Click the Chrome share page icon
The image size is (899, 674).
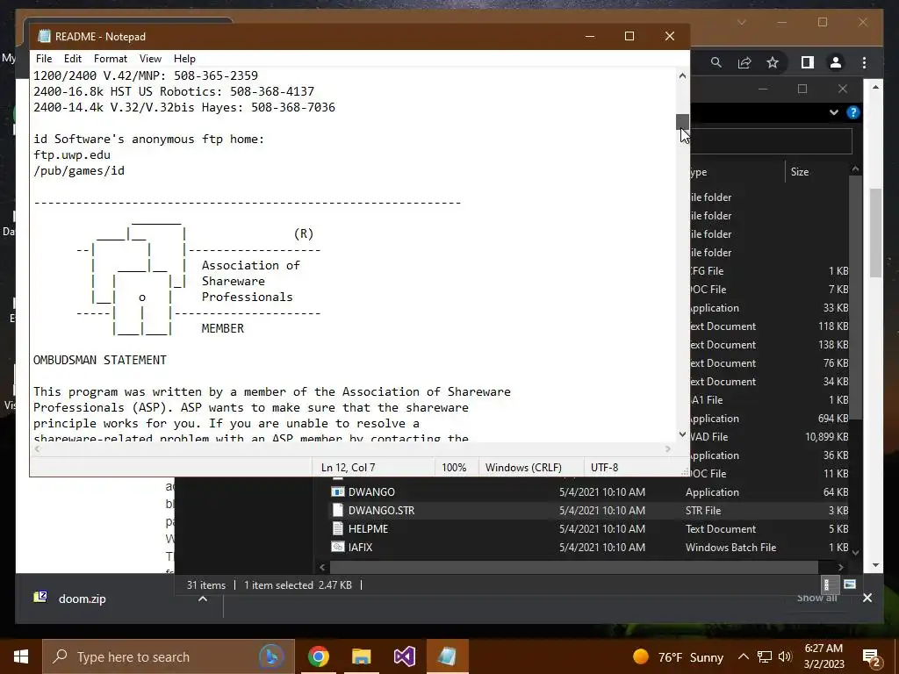tap(744, 62)
